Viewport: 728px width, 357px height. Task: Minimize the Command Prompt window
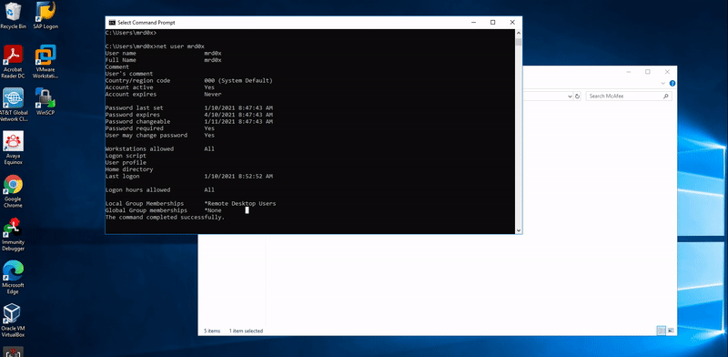473,22
